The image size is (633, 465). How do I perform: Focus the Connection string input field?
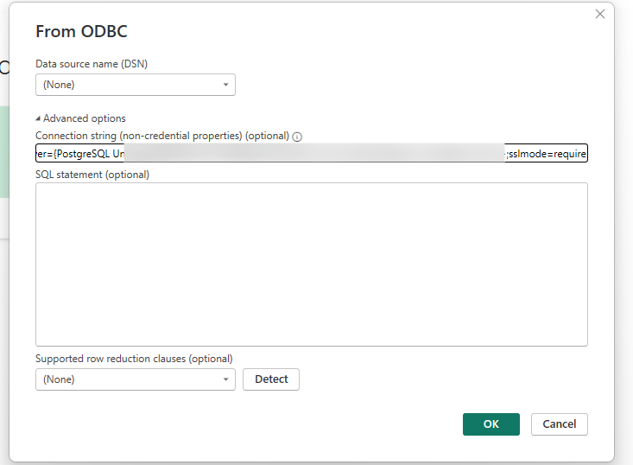pyautogui.click(x=311, y=154)
